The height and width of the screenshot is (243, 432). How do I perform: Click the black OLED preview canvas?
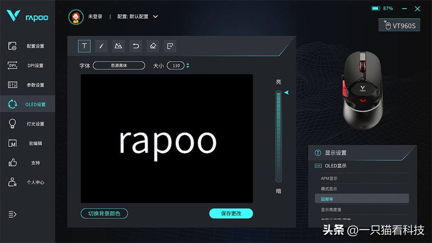[167, 139]
